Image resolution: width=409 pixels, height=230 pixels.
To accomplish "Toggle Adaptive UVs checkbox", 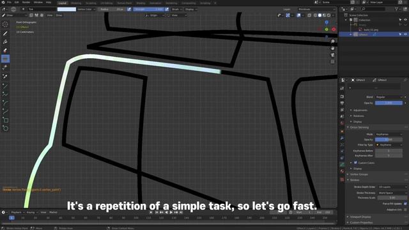I will pyautogui.click(x=405, y=210).
